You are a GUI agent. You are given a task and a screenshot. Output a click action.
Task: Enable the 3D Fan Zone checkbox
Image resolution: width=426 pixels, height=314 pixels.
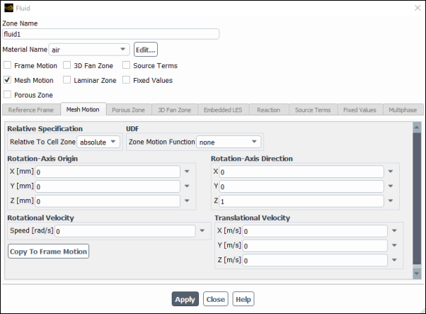[67, 65]
